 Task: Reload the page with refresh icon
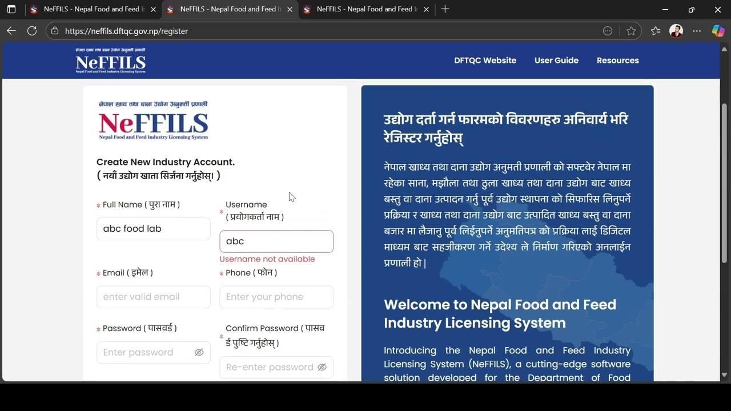pyautogui.click(x=32, y=31)
